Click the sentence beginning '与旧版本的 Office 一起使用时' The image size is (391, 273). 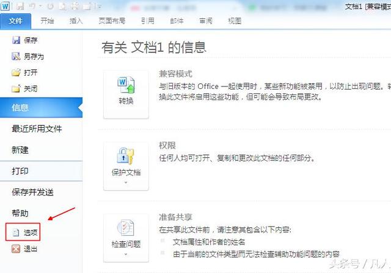[275, 91]
